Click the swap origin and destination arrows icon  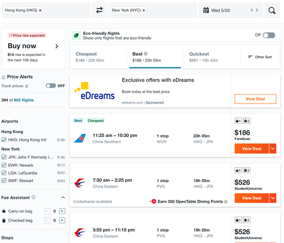click(99, 10)
